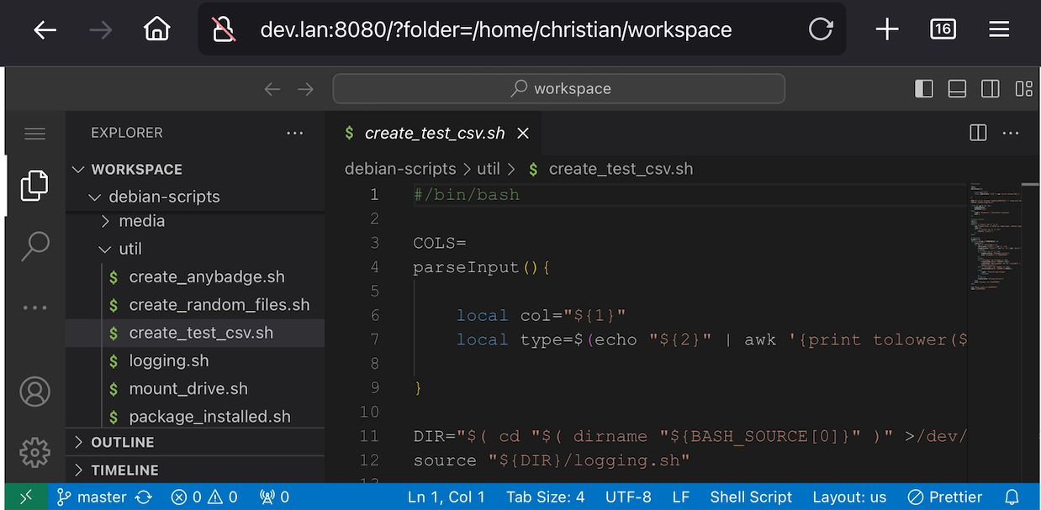Open the browser home page
The width and height of the screenshot is (1041, 510).
coord(156,30)
